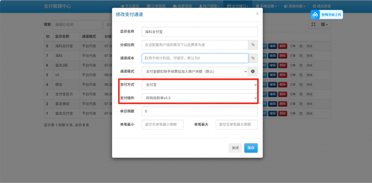Open the 通道模式 dropdown
This screenshot has width=372, height=183.
pyautogui.click(x=194, y=72)
